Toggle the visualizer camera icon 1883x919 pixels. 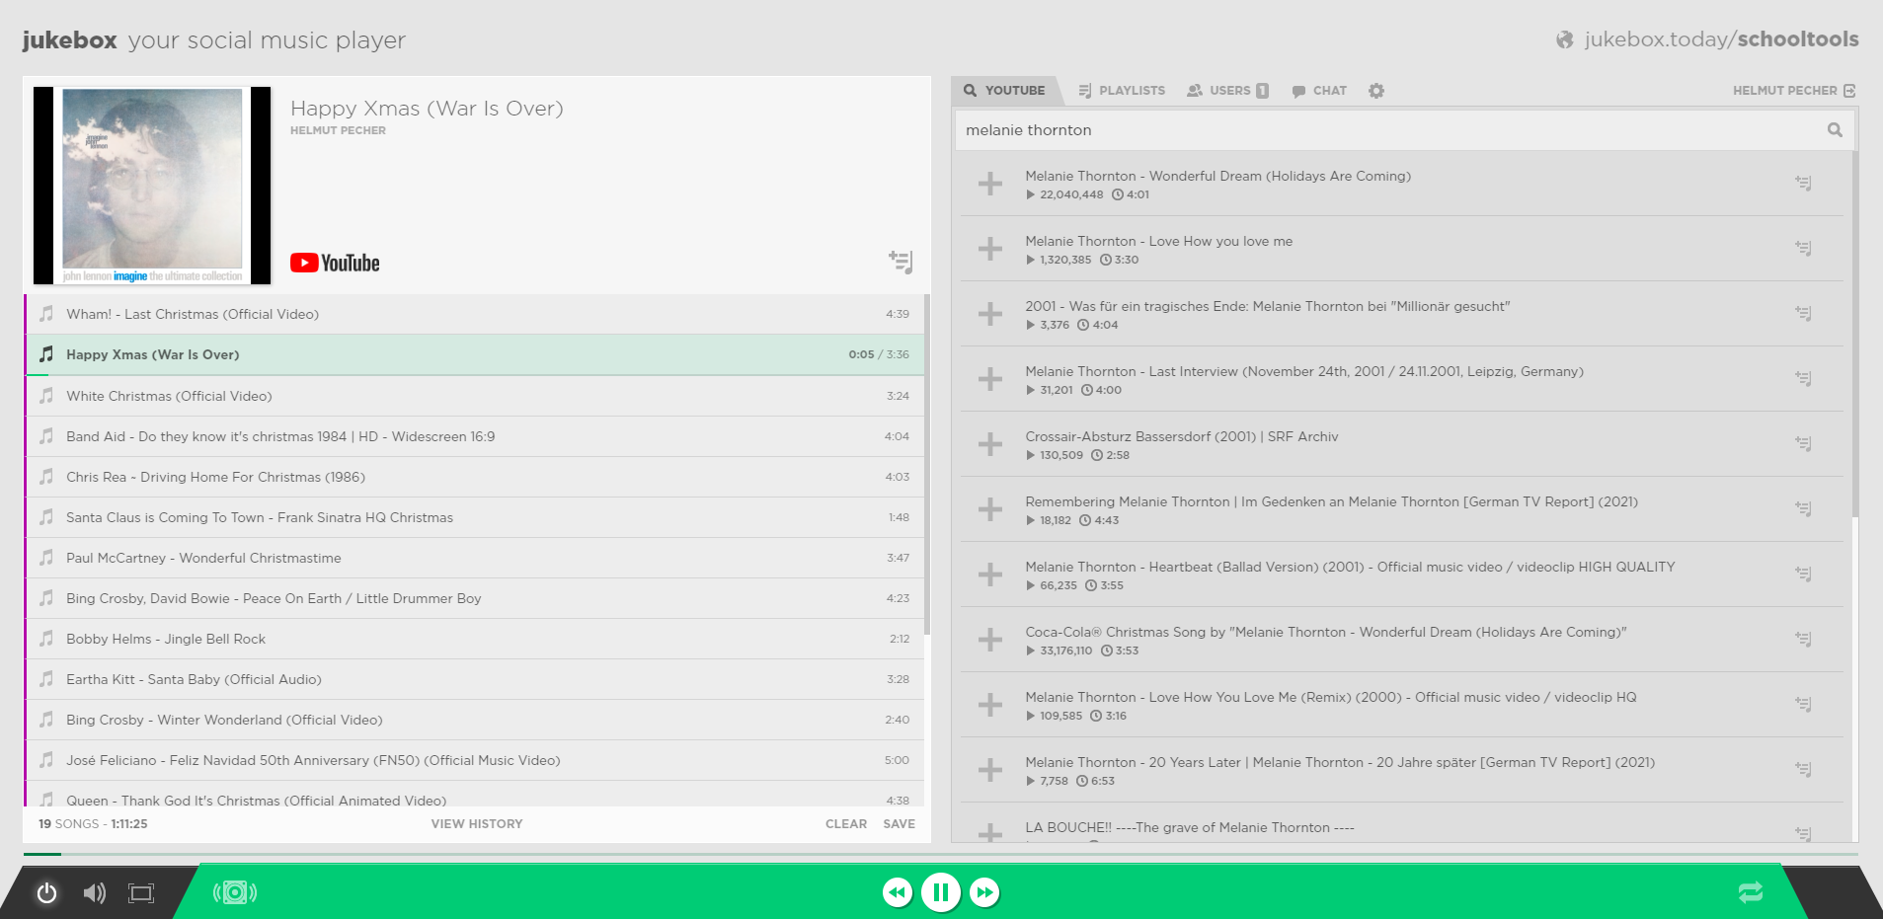coord(235,891)
